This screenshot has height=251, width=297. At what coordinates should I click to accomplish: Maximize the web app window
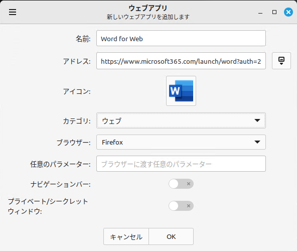274,12
